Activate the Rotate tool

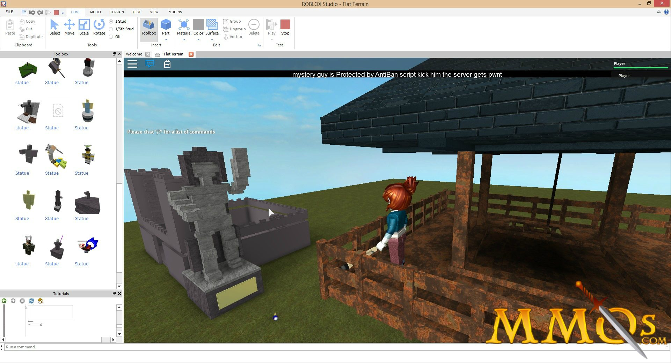(x=99, y=27)
